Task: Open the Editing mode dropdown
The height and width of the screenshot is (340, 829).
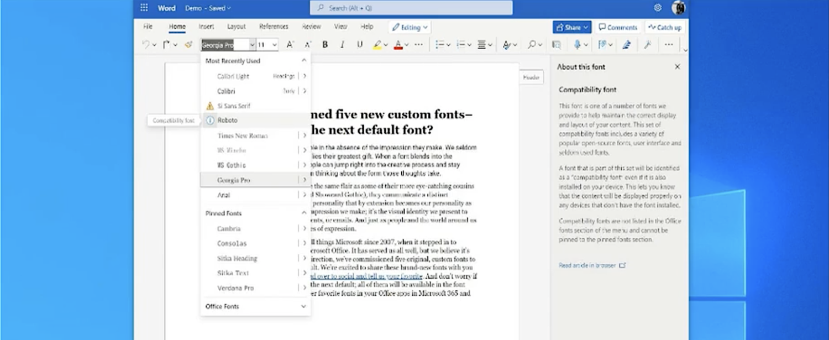Action: [410, 27]
